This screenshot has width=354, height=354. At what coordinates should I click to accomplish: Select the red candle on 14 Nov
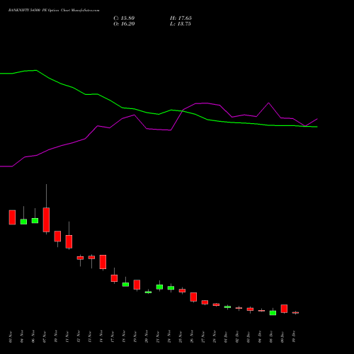pos(103,262)
